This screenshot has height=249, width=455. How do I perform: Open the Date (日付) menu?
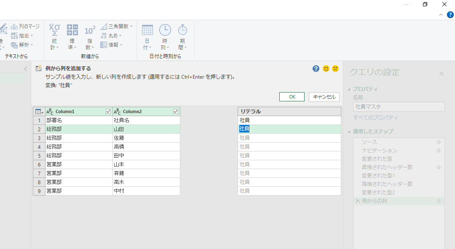coord(147,37)
